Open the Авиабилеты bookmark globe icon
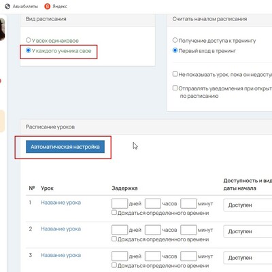The image size is (272, 272). (x=7, y=6)
